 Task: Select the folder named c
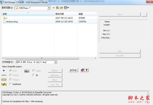click(5, 18)
